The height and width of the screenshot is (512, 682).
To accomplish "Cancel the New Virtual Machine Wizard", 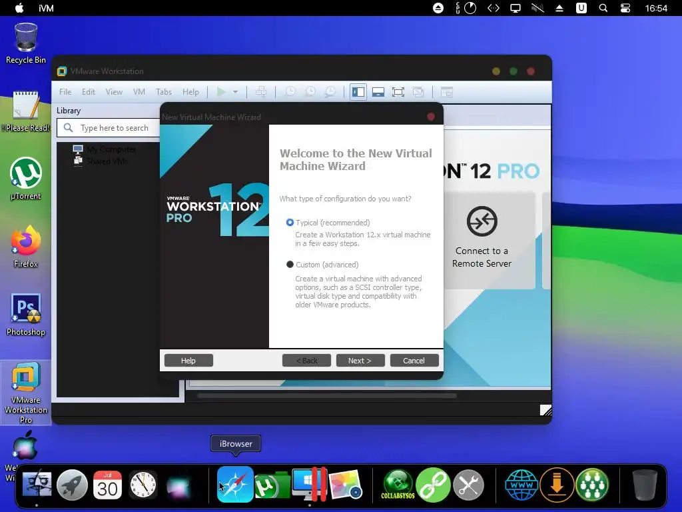I will click(414, 361).
